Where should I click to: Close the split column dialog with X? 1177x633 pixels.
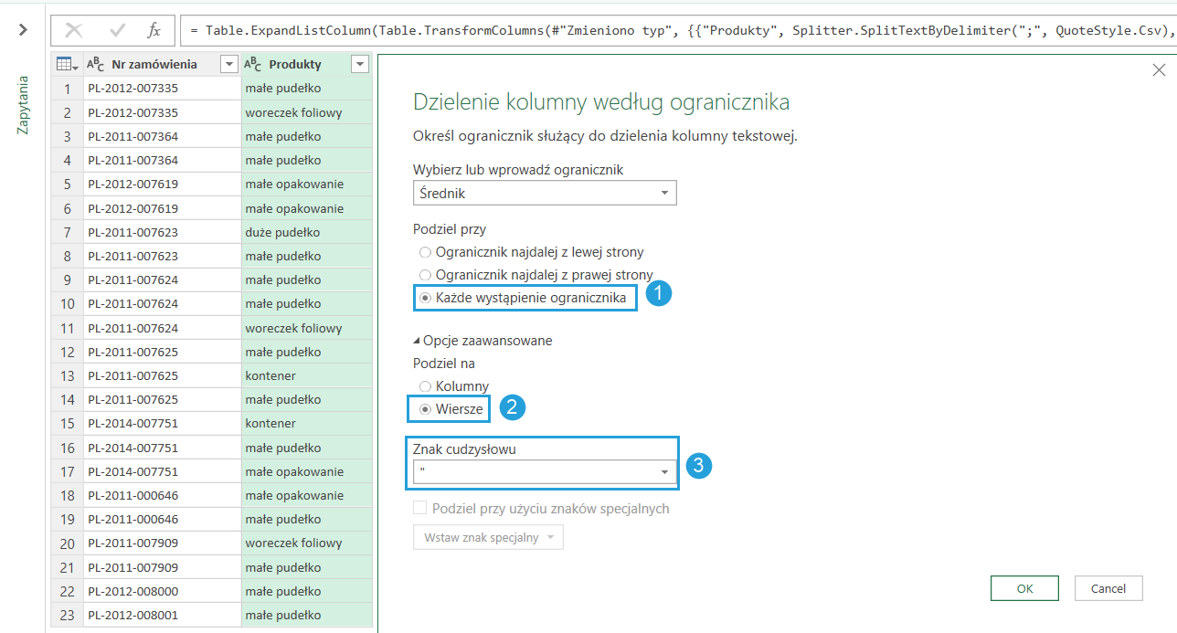coord(1159,70)
